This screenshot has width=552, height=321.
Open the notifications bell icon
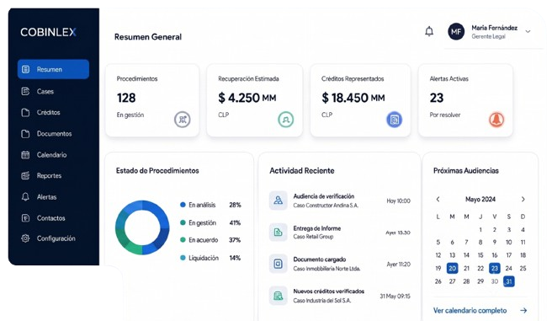tap(429, 31)
